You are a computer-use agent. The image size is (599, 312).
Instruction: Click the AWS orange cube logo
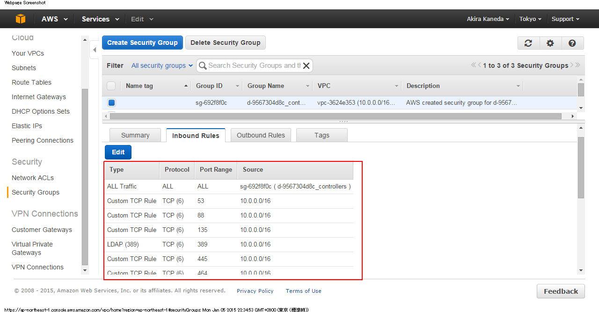tap(20, 19)
